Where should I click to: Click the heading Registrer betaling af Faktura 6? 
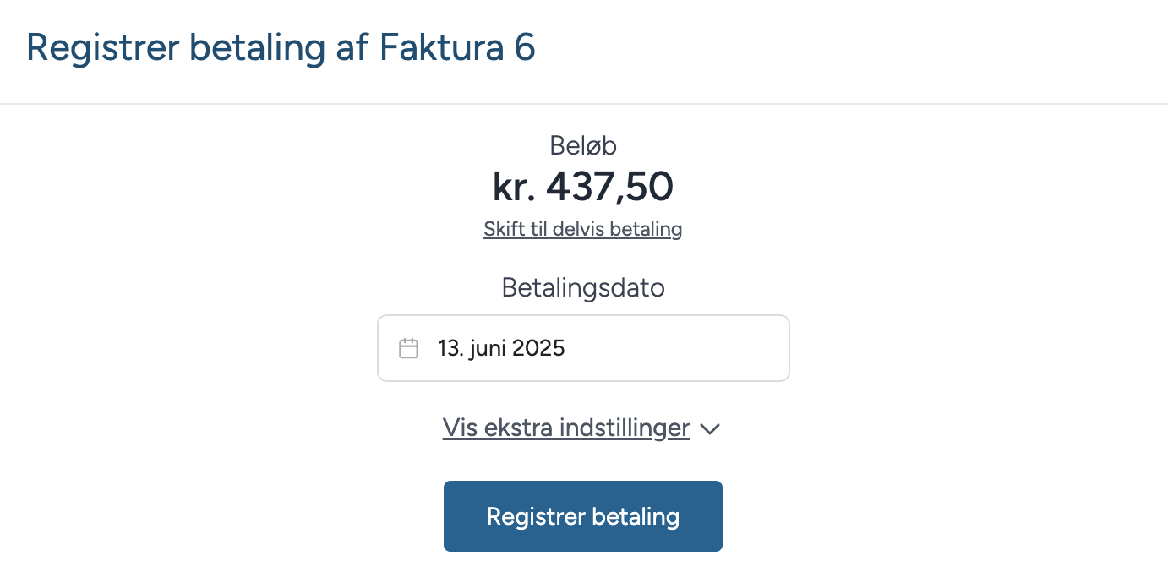(x=281, y=48)
